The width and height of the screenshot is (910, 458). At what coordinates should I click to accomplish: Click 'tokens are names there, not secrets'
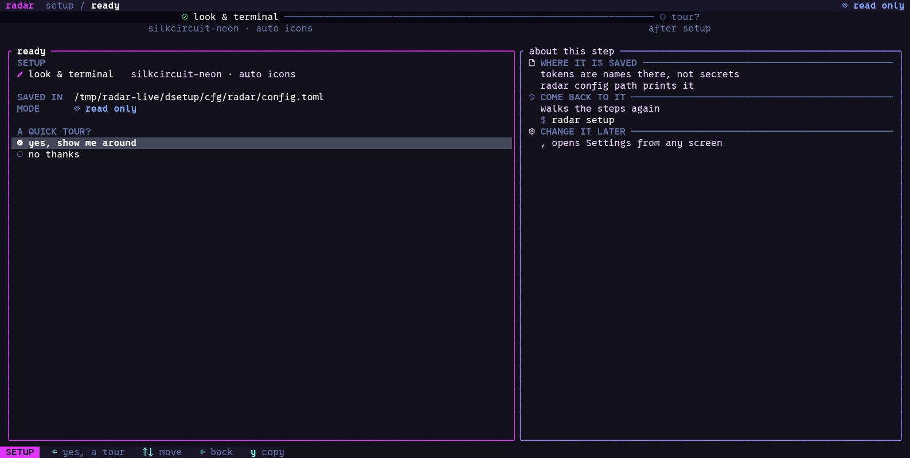point(640,74)
